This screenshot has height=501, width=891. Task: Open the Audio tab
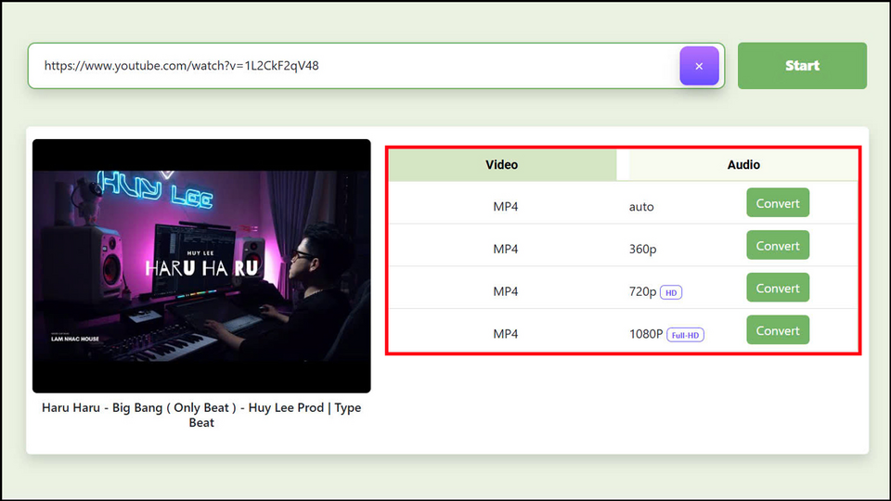[x=743, y=165]
